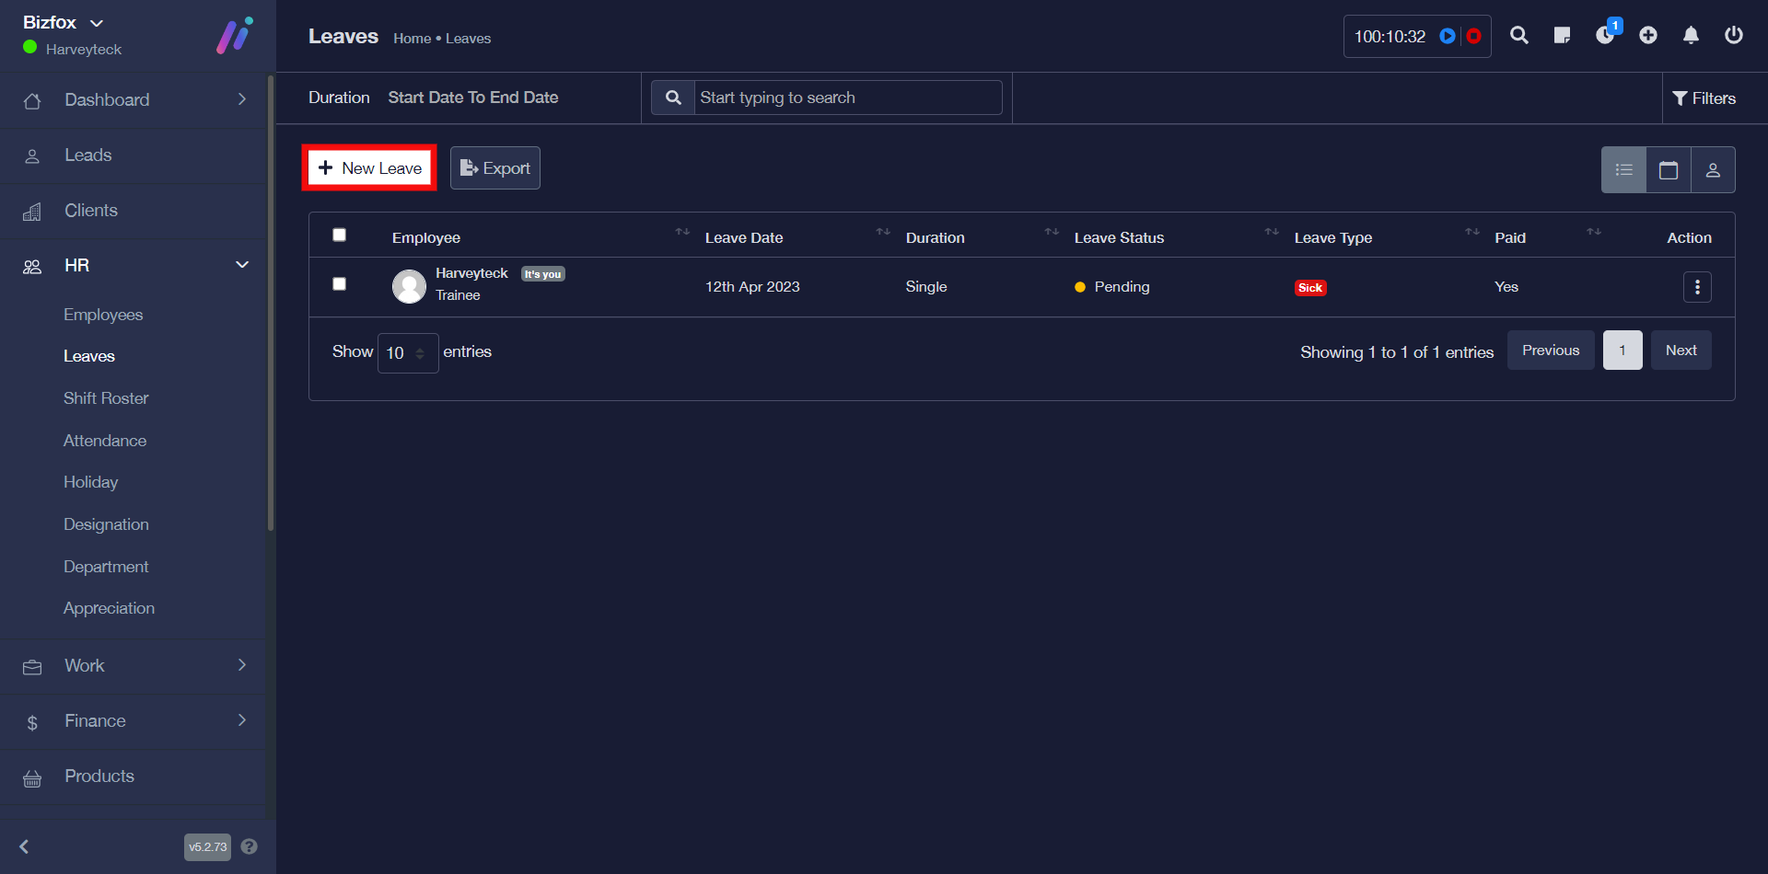Go to Shift Roster menu item
The width and height of the screenshot is (1768, 874).
coord(106,398)
